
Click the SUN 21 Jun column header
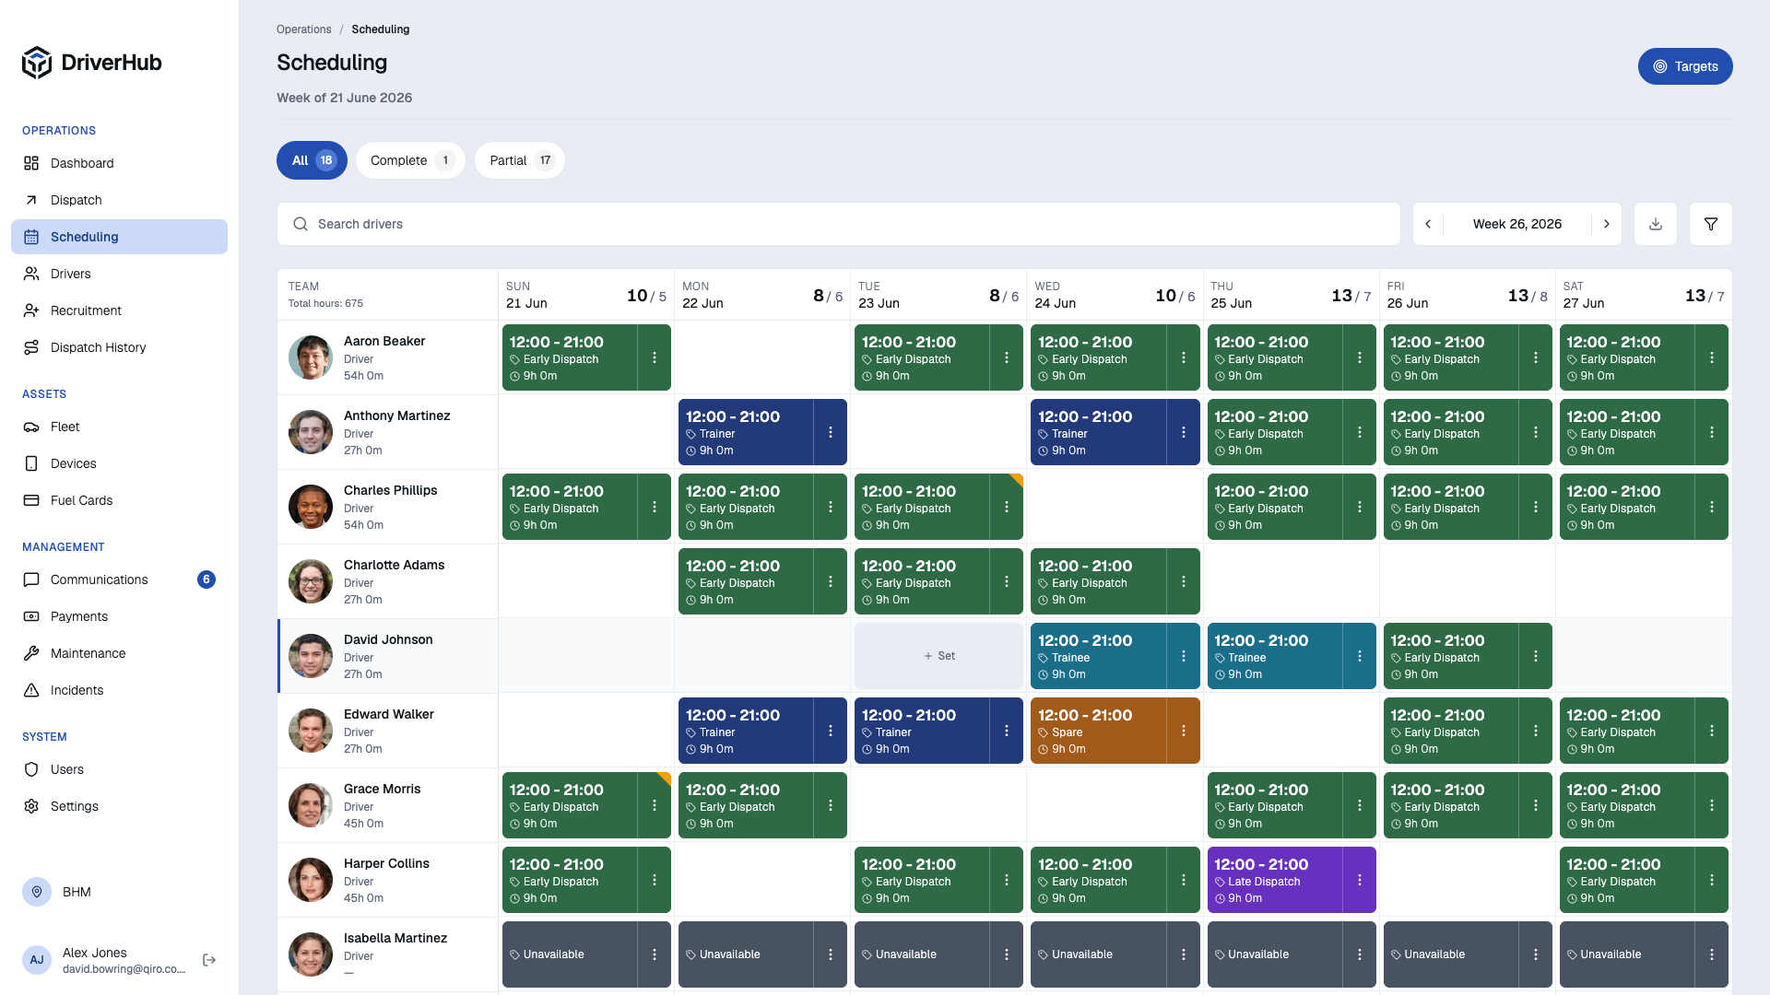click(585, 295)
